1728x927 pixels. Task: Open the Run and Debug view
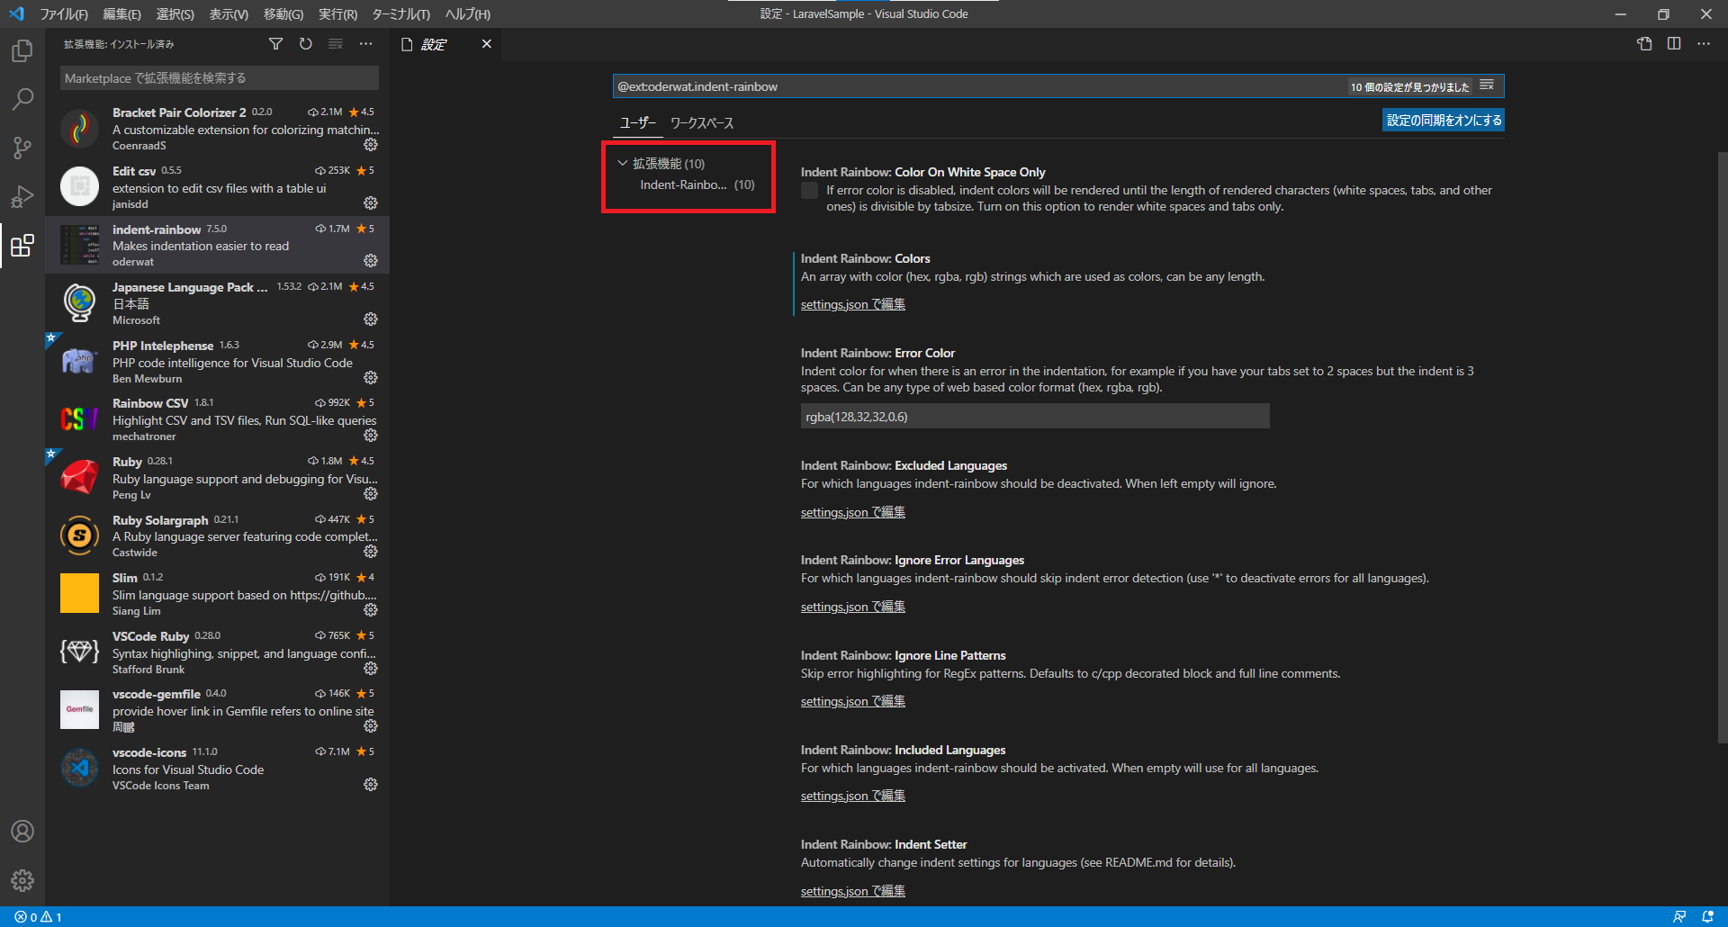(22, 196)
